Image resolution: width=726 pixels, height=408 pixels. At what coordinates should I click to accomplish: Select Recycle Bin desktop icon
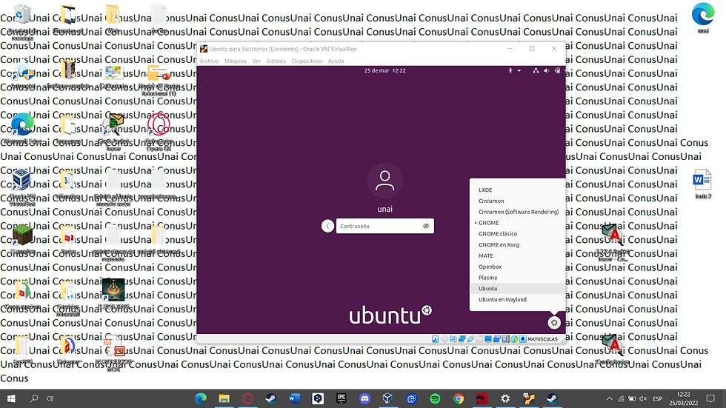(22, 21)
